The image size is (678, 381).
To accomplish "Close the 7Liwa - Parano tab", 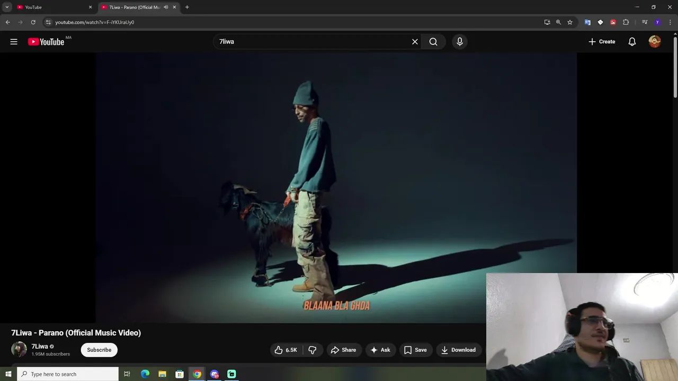I will pyautogui.click(x=174, y=7).
